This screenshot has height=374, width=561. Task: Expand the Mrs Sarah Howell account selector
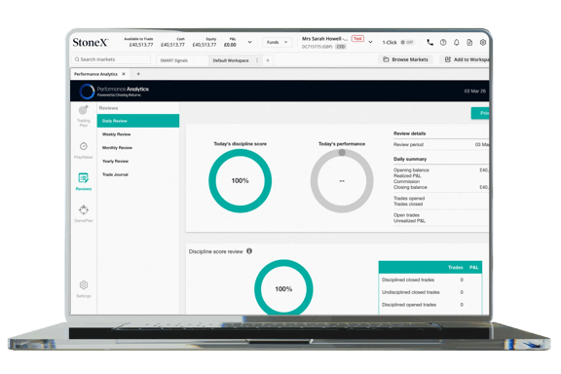click(371, 42)
